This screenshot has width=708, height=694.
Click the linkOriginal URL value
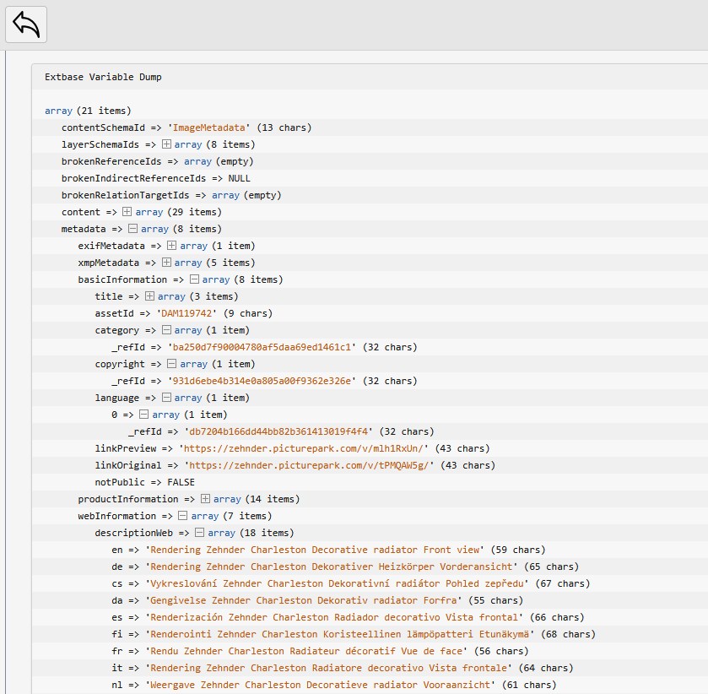pos(309,465)
